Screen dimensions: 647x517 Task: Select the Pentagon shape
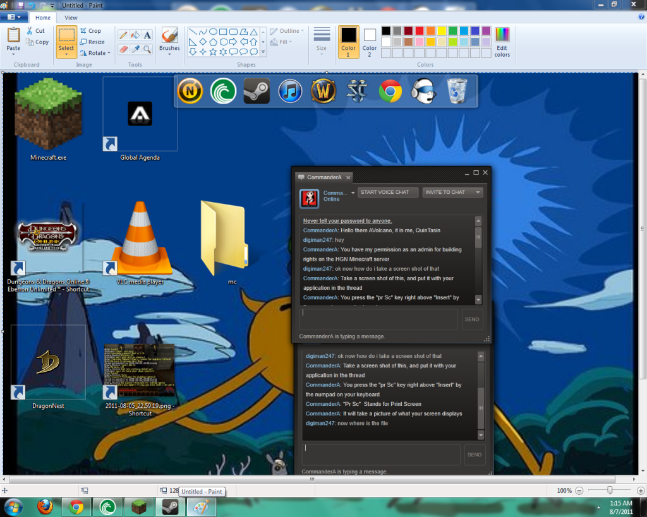(213, 42)
